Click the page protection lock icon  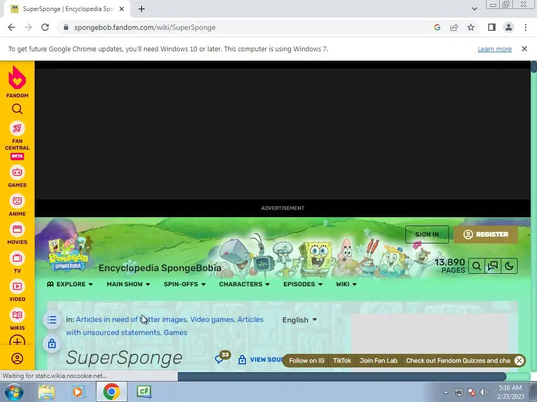(x=52, y=343)
